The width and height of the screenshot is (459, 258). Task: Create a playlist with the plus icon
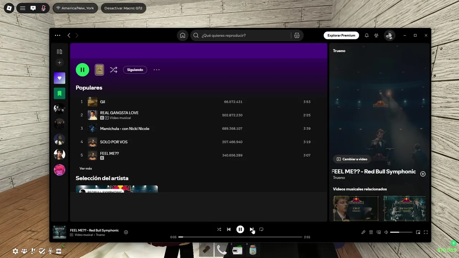pyautogui.click(x=60, y=63)
